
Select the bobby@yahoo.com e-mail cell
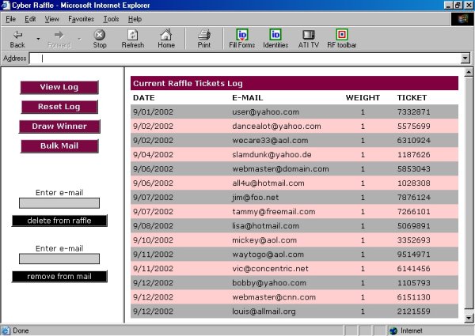pos(269,282)
